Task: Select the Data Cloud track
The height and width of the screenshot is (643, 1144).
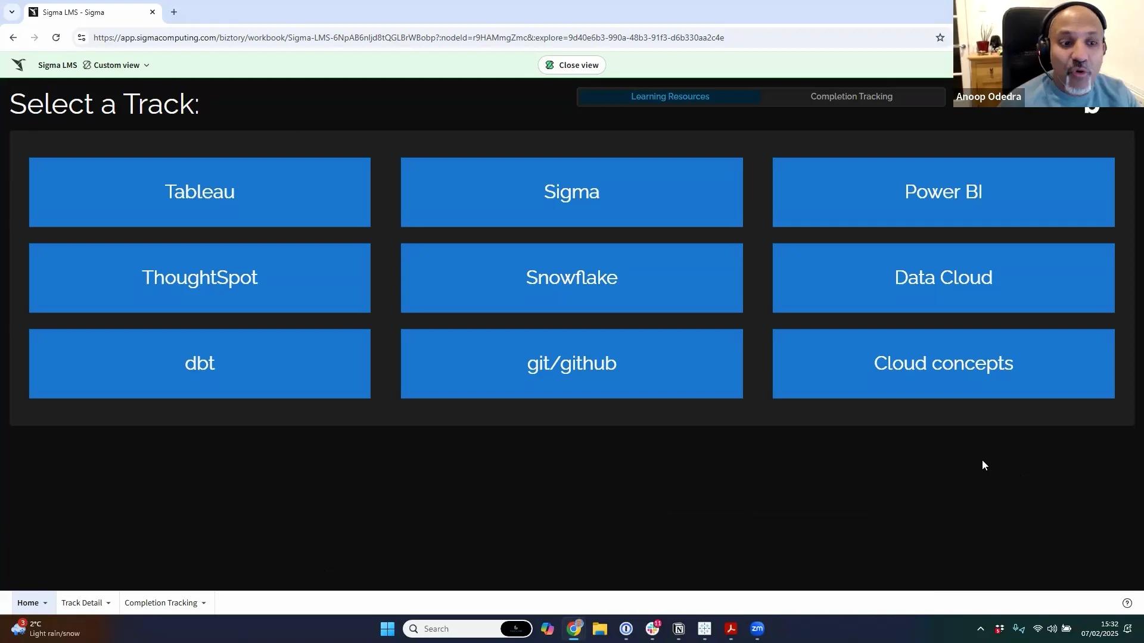Action: [x=944, y=278]
